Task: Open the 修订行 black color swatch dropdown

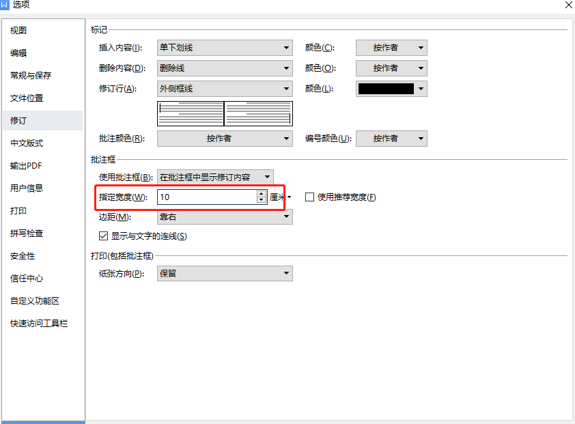Action: [x=391, y=88]
